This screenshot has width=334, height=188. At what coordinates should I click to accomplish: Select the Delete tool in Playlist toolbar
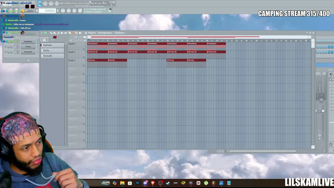(58, 33)
